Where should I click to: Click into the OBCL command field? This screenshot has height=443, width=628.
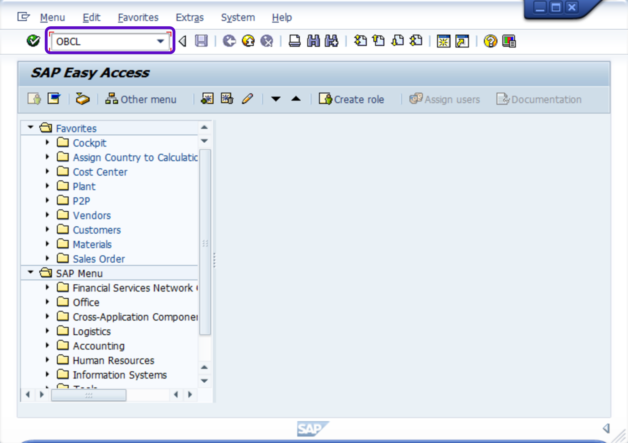point(103,41)
